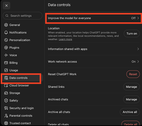Click the chevron beside Work network access On
The height and width of the screenshot is (126, 142).
(138, 62)
